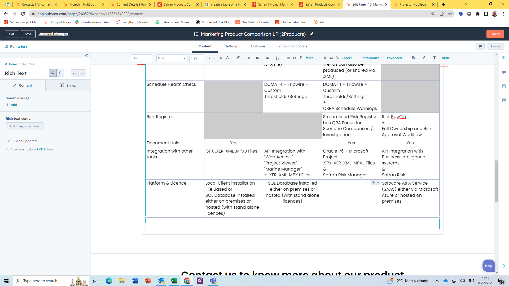The image size is (509, 286).
Task: Apply italic formatting
Action: pyautogui.click(x=215, y=58)
